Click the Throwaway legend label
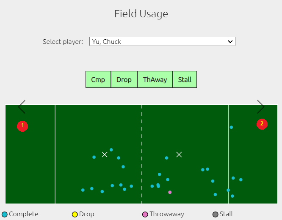The height and width of the screenshot is (220, 282). click(x=167, y=214)
